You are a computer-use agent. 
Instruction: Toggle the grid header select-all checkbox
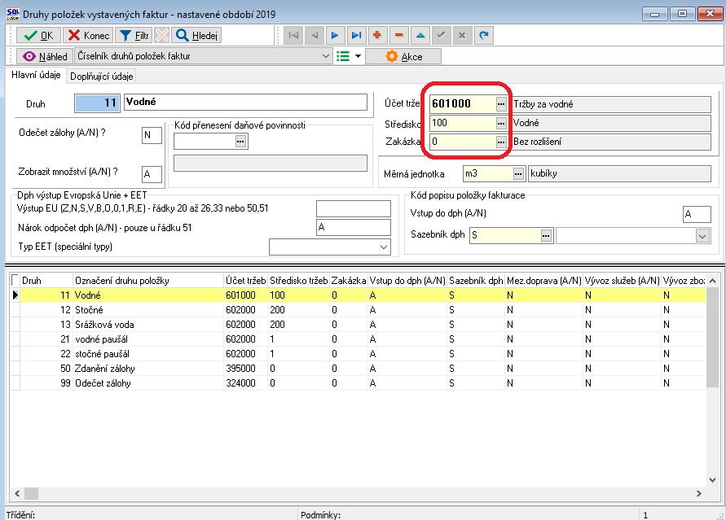(x=15, y=280)
